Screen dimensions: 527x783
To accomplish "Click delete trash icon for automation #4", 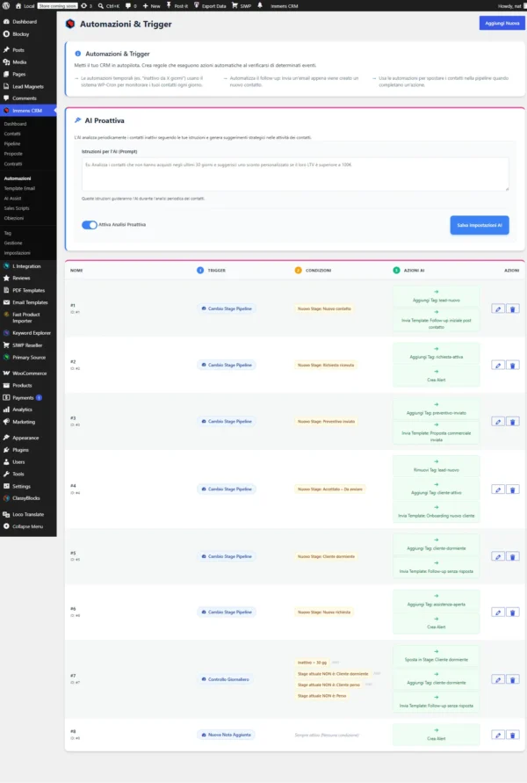I will click(513, 489).
